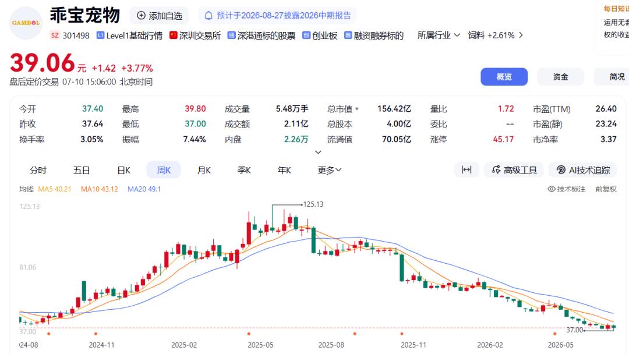Click the arrow after 饲料 +2.61%
Viewport: 629px width, 354px height.
pyautogui.click(x=521, y=36)
